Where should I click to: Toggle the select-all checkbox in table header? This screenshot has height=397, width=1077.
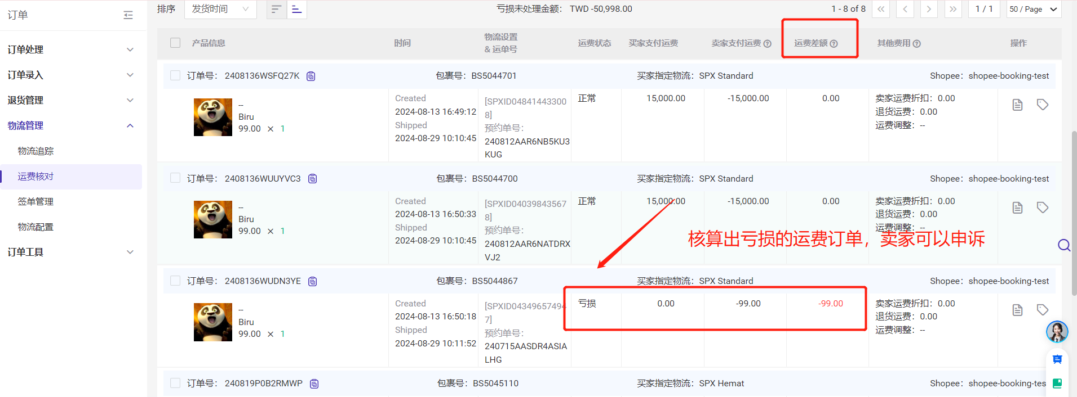(175, 43)
